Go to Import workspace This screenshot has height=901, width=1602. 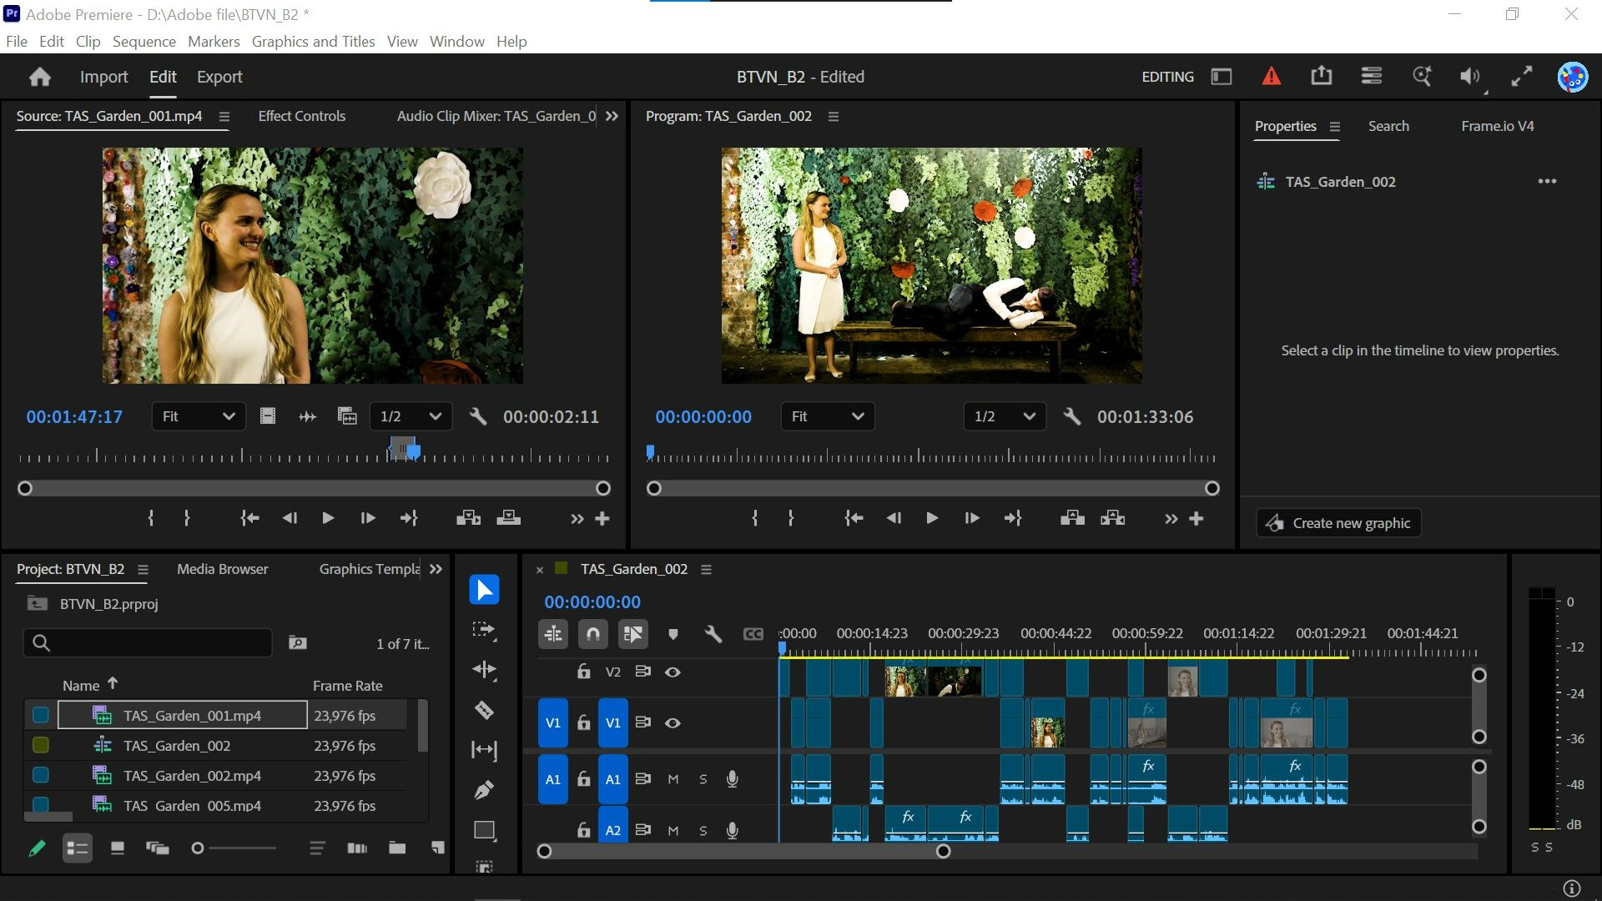pyautogui.click(x=103, y=77)
